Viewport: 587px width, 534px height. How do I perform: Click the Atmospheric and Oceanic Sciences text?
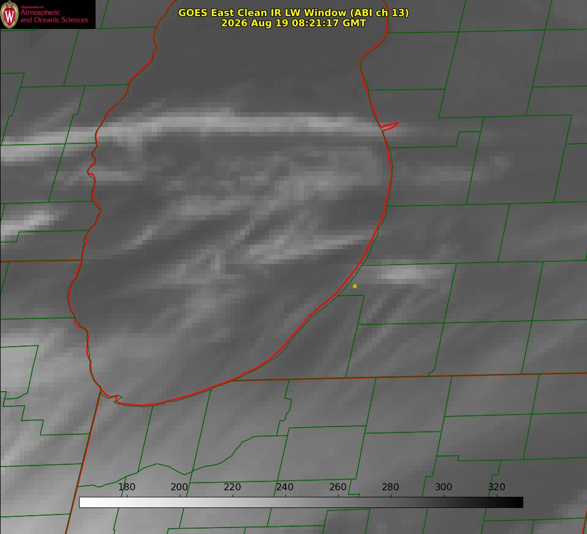pyautogui.click(x=54, y=16)
